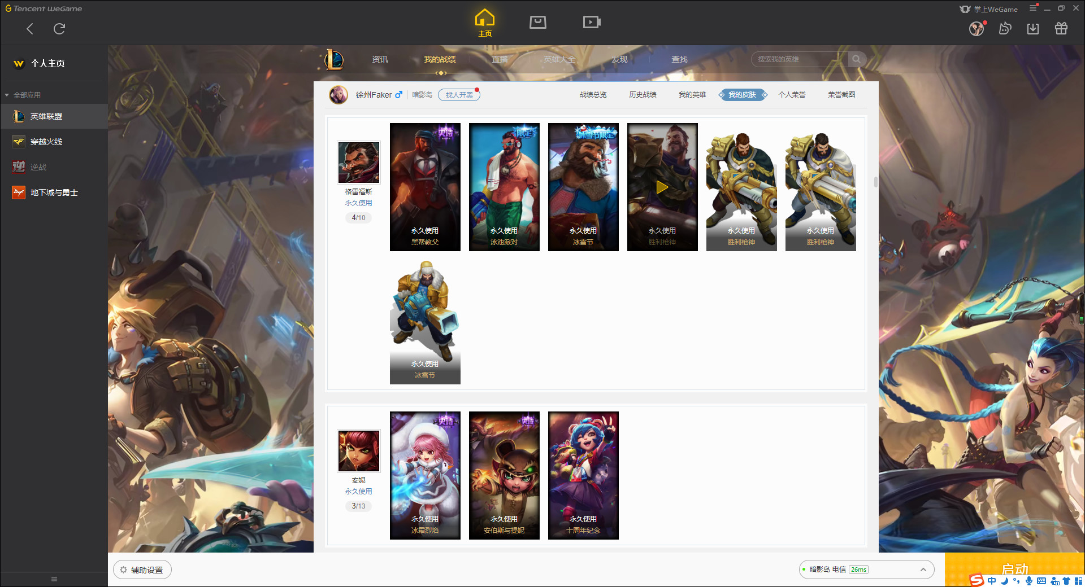Click the 掌上WeGame mobile link
Image resolution: width=1085 pixels, height=587 pixels.
click(989, 9)
